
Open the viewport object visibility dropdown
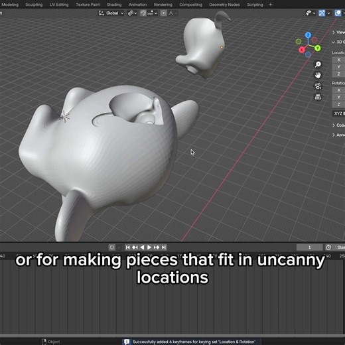310,13
